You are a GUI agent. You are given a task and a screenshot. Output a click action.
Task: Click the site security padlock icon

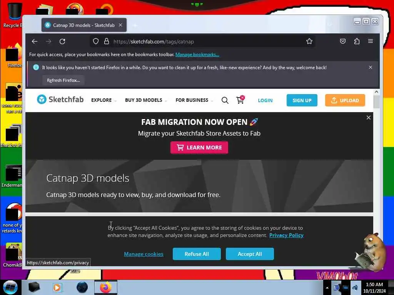pos(107,41)
